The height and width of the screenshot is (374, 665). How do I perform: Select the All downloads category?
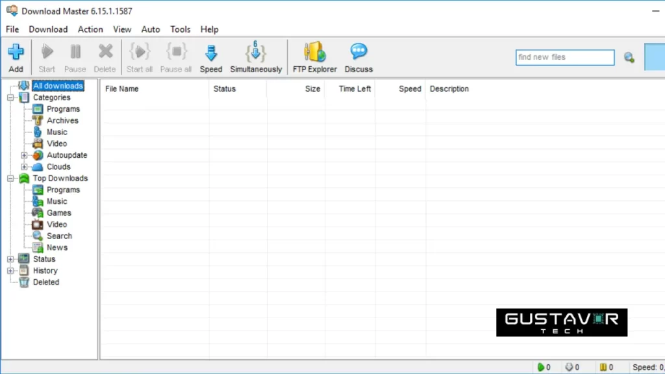(x=58, y=85)
